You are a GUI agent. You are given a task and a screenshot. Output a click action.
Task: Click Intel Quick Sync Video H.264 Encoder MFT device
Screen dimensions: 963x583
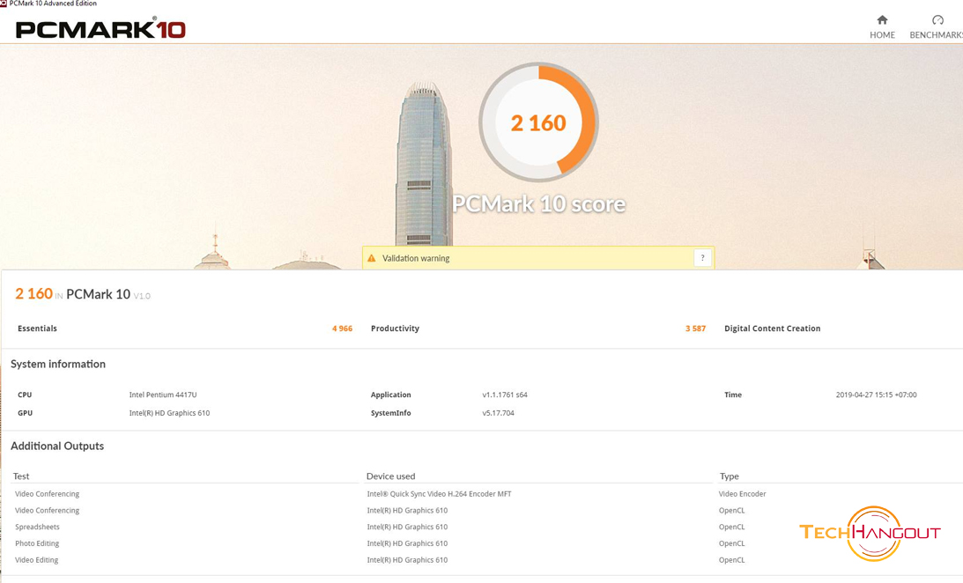click(439, 494)
